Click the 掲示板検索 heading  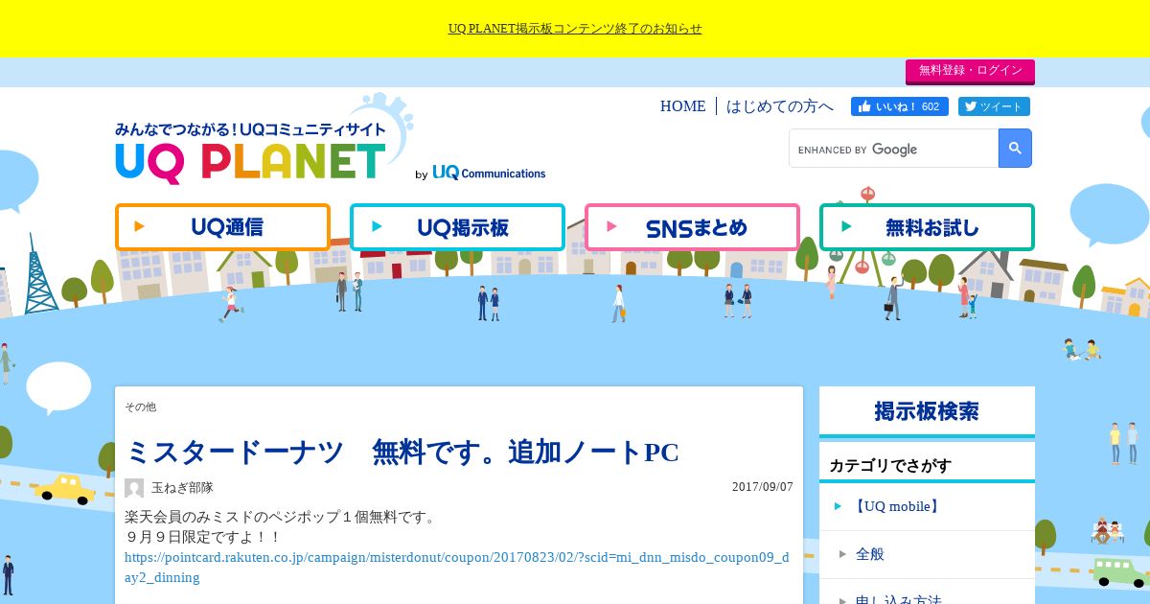pos(927,411)
